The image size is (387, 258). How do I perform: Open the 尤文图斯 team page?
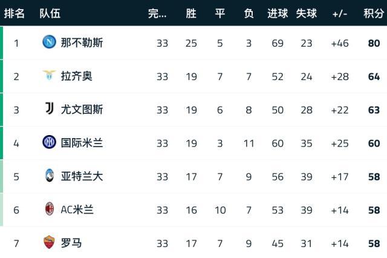82,110
